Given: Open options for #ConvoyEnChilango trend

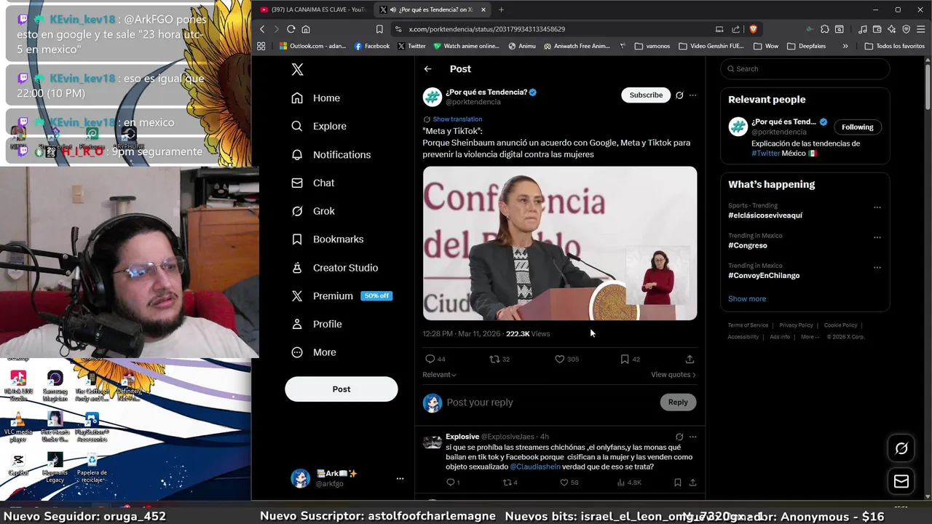Looking at the screenshot, I should [877, 268].
